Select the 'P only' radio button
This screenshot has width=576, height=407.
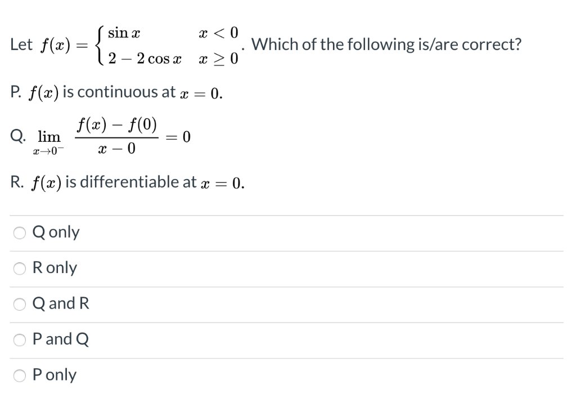[19, 375]
